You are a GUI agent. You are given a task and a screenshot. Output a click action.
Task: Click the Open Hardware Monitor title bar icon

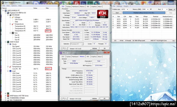[x=3, y=2]
